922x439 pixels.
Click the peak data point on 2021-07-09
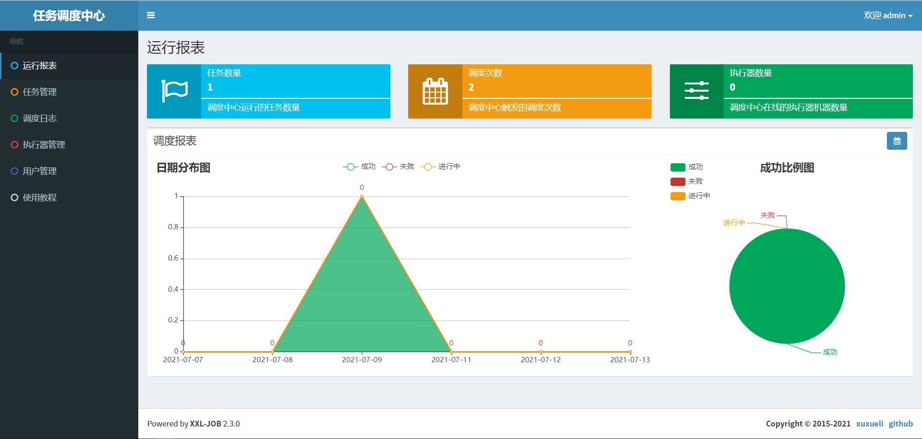362,196
